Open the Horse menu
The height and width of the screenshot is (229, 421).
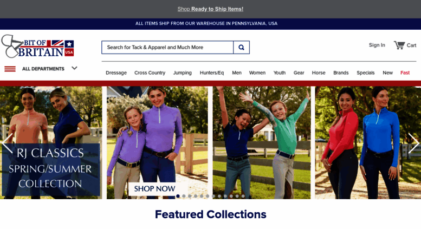click(x=319, y=73)
